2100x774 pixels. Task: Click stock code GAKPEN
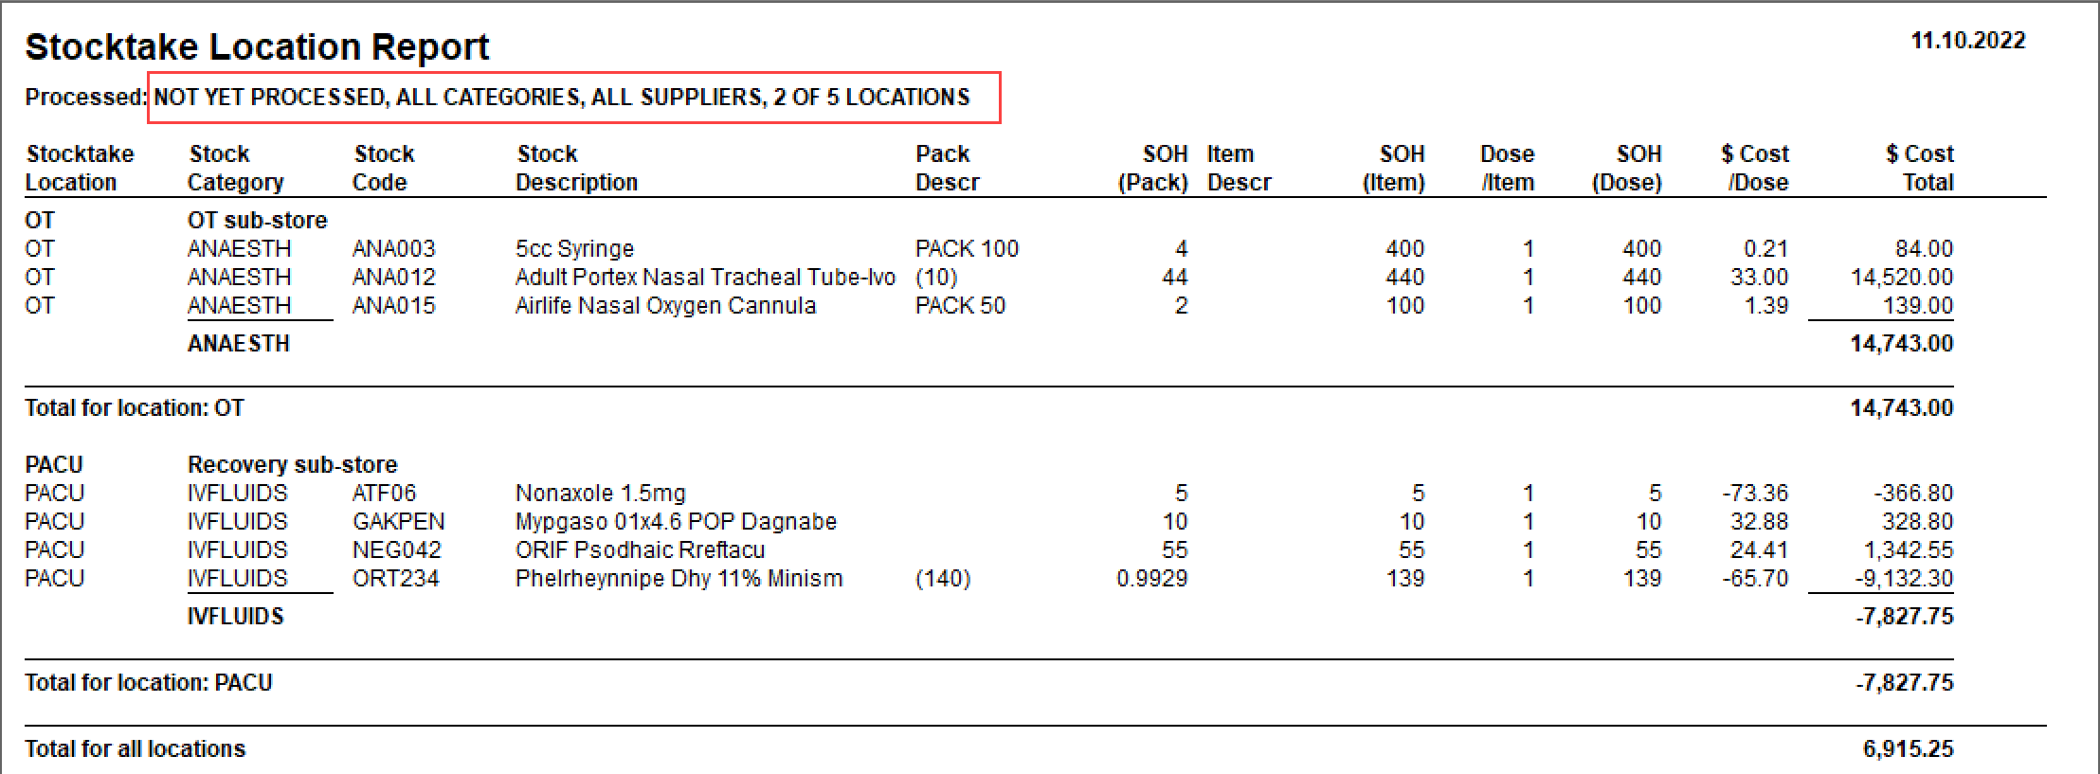(398, 521)
